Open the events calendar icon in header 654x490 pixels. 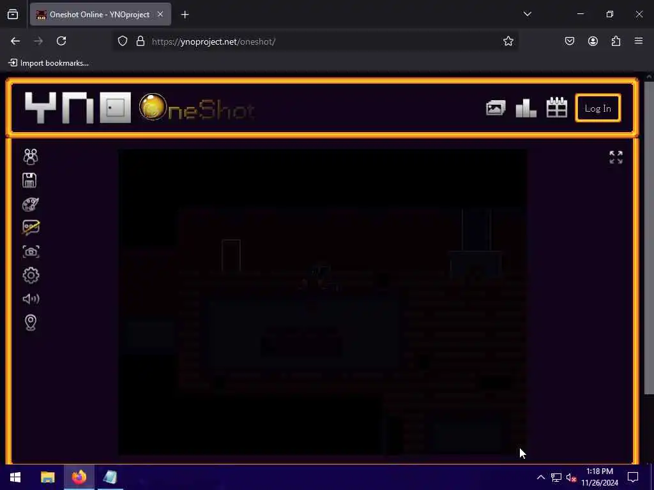point(557,107)
